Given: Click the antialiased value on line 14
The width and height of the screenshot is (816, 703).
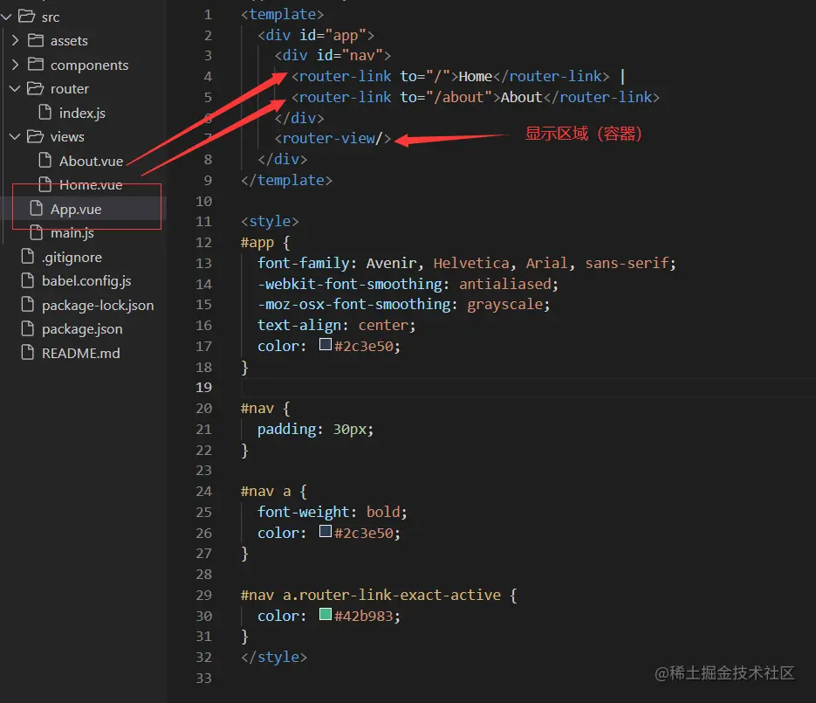Looking at the screenshot, I should click(504, 284).
